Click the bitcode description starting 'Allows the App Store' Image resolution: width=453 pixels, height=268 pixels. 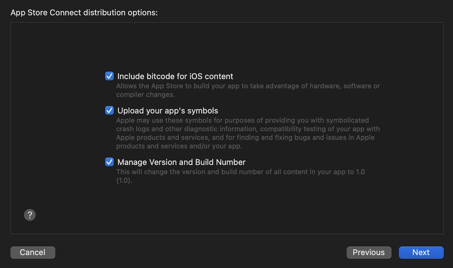pyautogui.click(x=248, y=86)
